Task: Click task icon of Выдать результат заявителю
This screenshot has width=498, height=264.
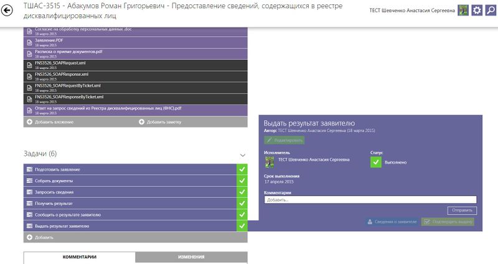Action: click(29, 226)
